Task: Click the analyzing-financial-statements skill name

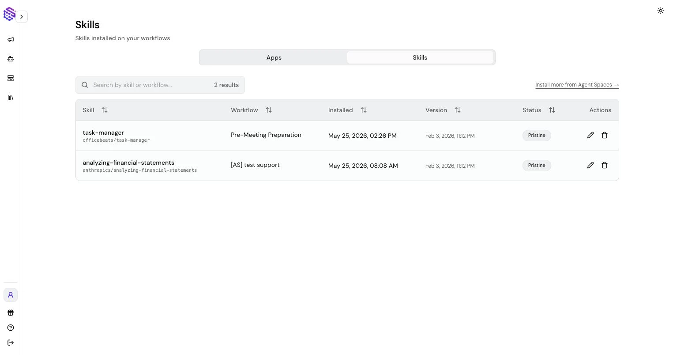Action: coord(128,162)
